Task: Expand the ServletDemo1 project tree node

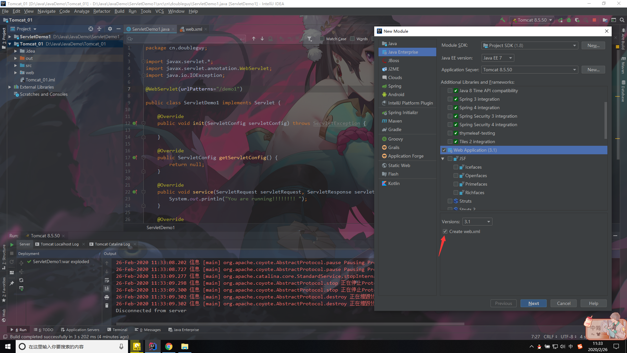Action: (x=10, y=37)
